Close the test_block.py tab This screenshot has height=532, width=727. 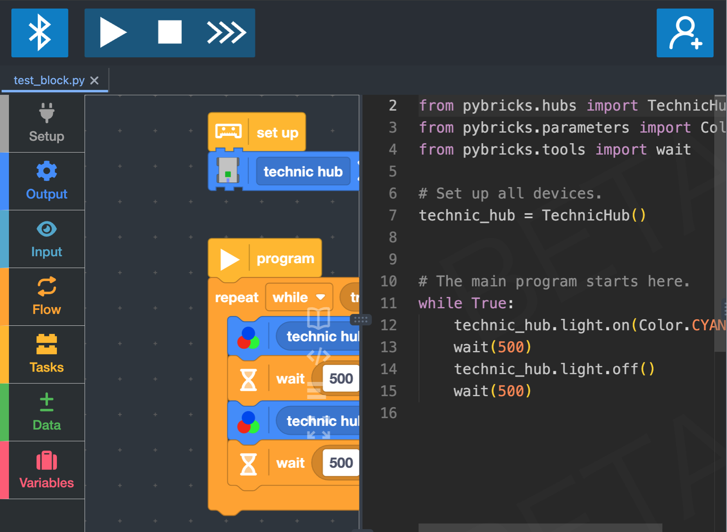(x=95, y=80)
